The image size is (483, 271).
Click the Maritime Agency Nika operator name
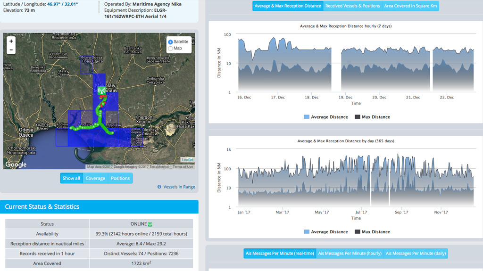(x=157, y=4)
